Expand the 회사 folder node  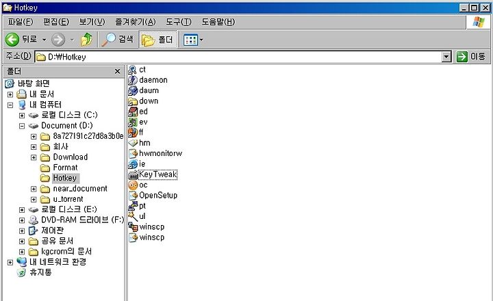pyautogui.click(x=34, y=147)
